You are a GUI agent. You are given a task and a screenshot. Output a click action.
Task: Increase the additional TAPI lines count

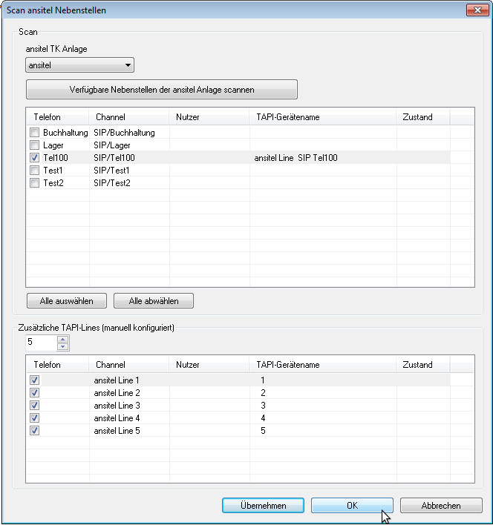[63, 339]
